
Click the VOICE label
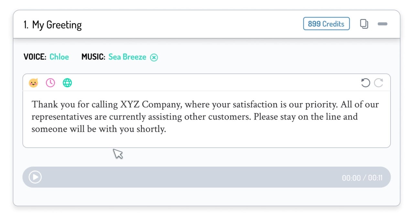click(x=35, y=57)
